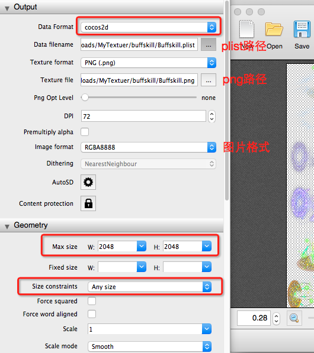This screenshot has height=353, width=314.
Task: Click the zoom value 0.28 field
Action: click(x=254, y=318)
